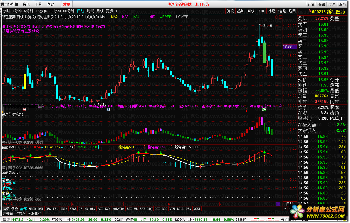Viewport: 350px width, 223px height.
Task: Click the 交易 button at top right
Action: 332,4
